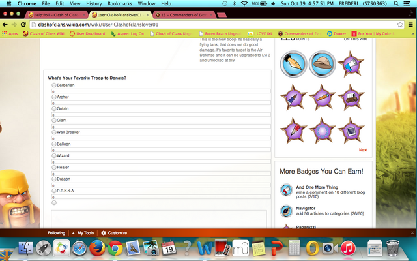Open Trash in the dock

[x=392, y=248]
